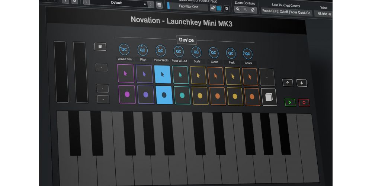
Task: Toggle the yellow dot pad below Peak column
Action: click(235, 96)
